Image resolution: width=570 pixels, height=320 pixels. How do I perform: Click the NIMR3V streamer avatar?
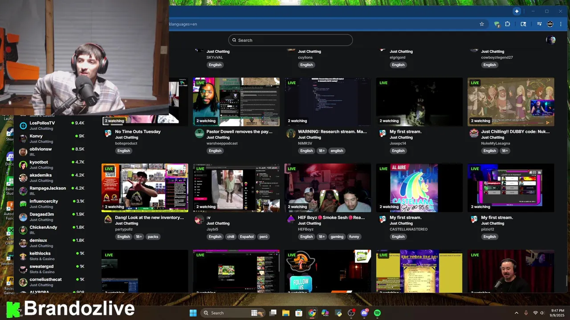tap(291, 133)
